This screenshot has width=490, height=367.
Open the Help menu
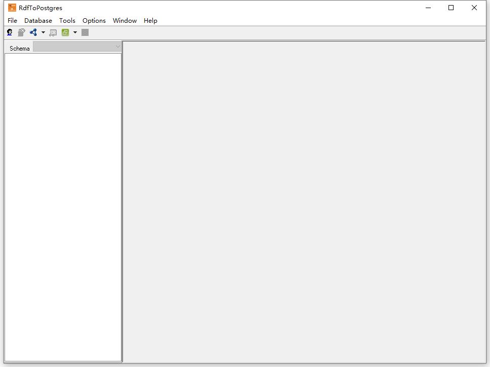pyautogui.click(x=150, y=20)
